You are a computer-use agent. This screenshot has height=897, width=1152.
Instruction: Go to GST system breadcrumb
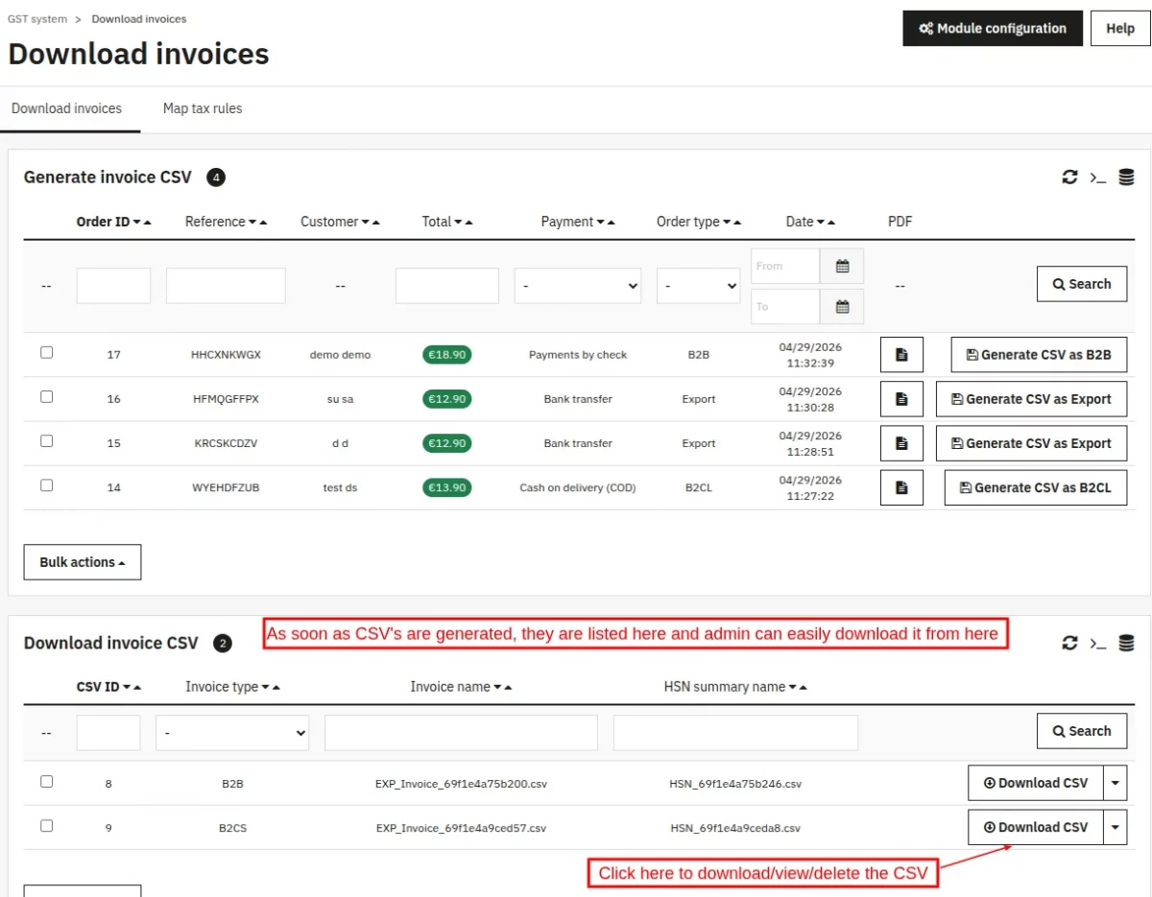[37, 18]
